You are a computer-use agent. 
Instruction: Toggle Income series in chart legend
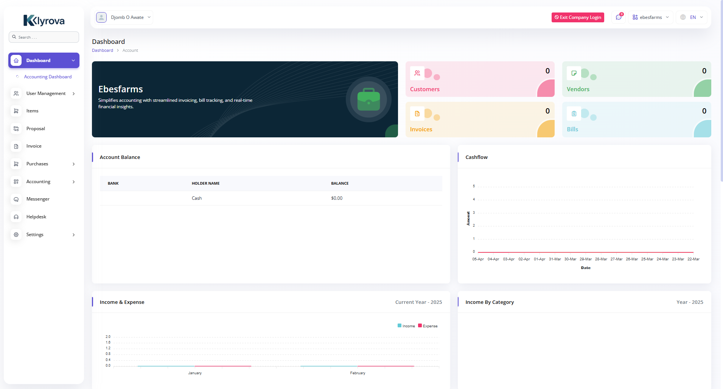click(x=406, y=326)
